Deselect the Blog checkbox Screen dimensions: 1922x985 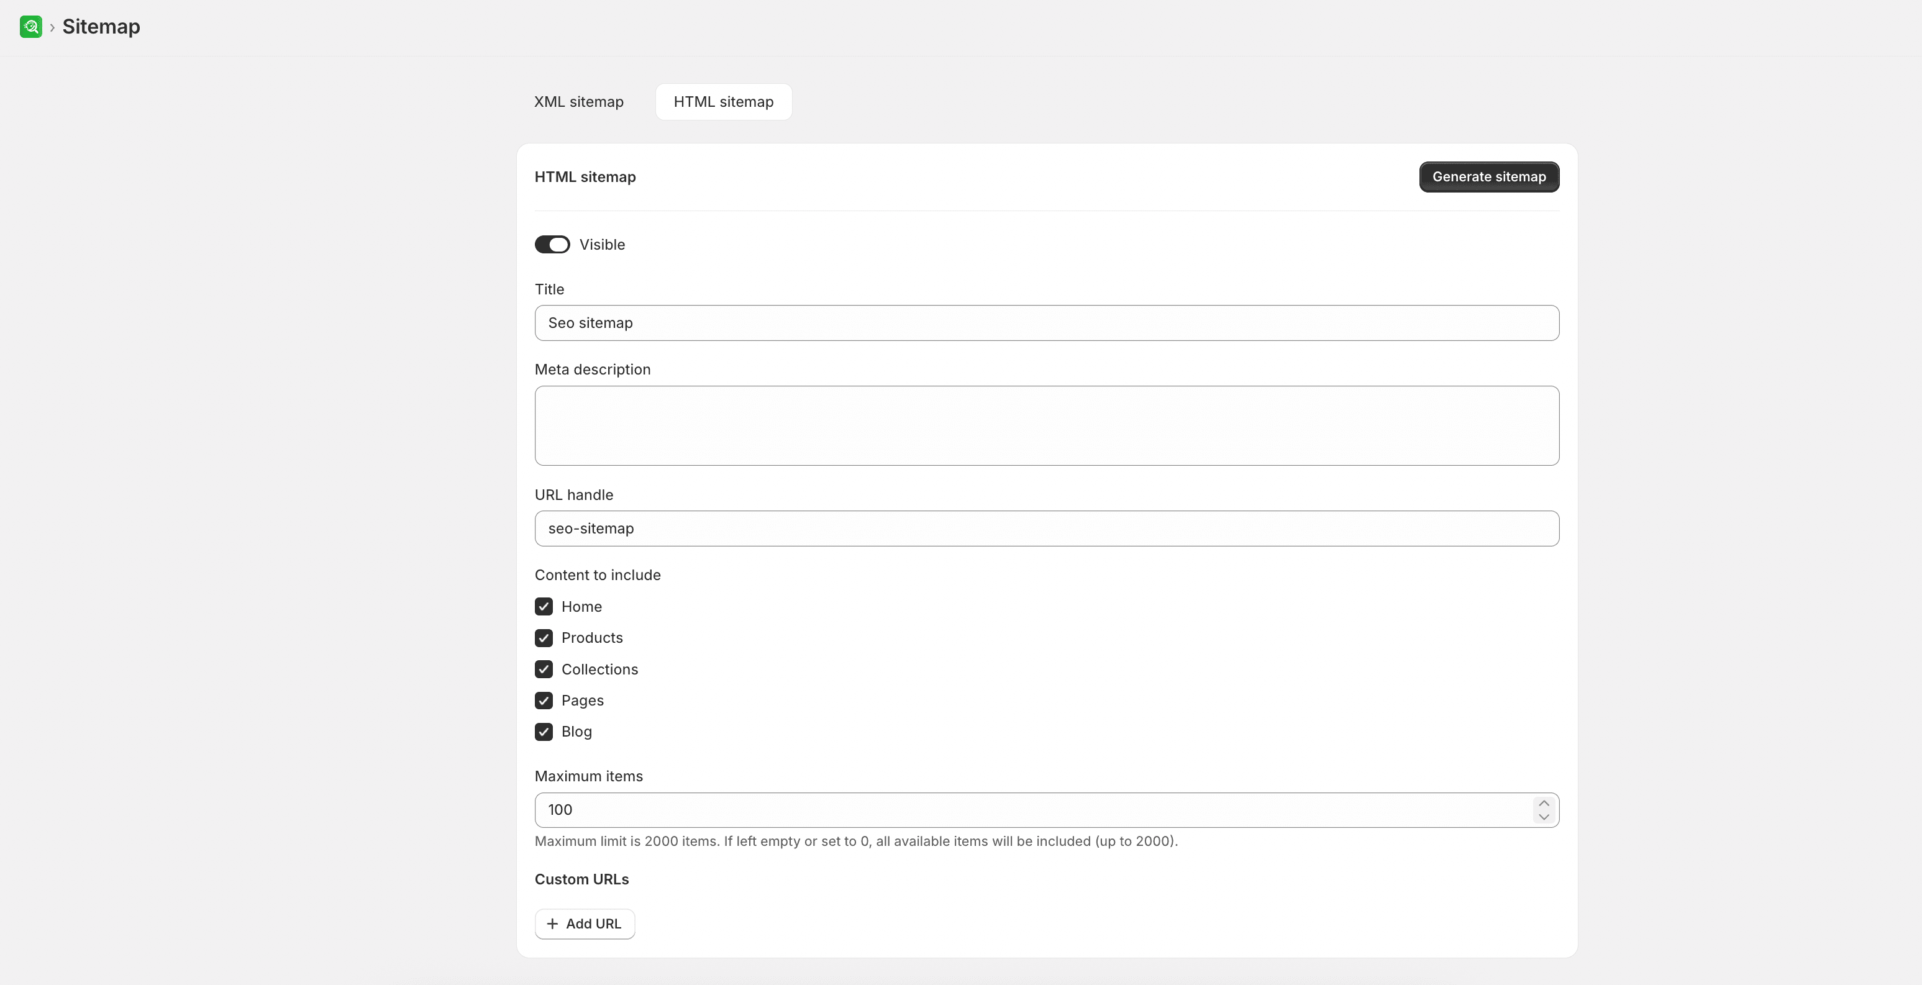click(x=544, y=732)
